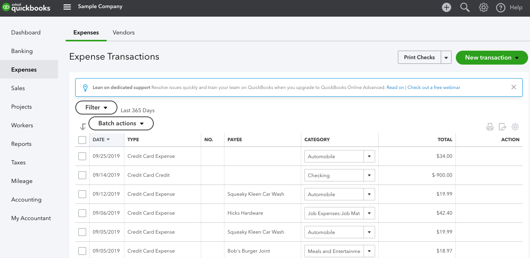Switch to the Vendors tab
The height and width of the screenshot is (258, 530).
tap(124, 32)
